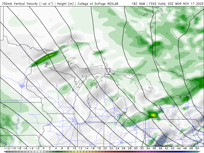Click the "18" colorbar label
Image resolution: width=204 pixels, height=153 pixels.
99,148
